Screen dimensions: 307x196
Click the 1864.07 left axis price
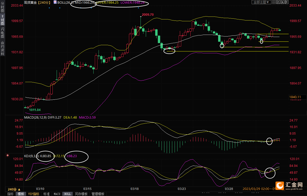point(17,83)
